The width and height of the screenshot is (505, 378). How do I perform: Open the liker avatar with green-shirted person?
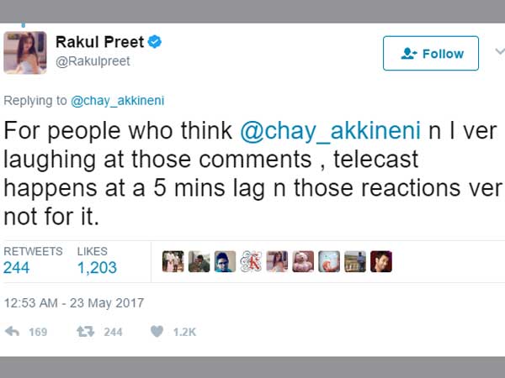(199, 262)
